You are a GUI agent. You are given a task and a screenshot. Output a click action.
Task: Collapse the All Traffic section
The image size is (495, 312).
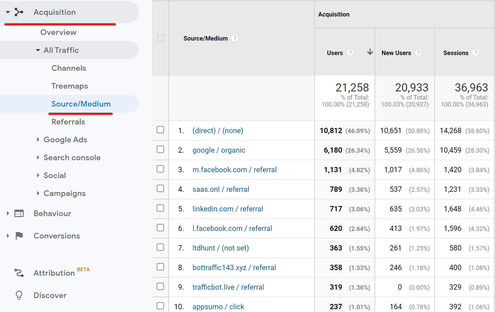coord(38,50)
